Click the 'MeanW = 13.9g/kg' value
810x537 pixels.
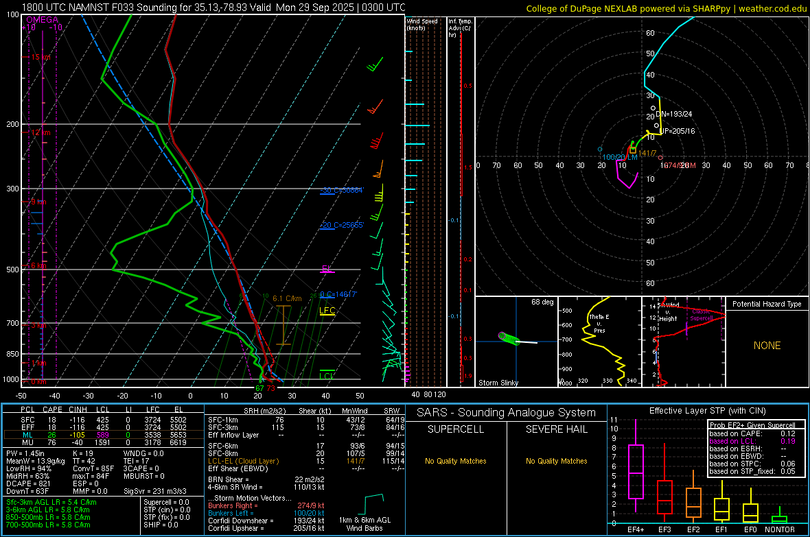(36, 461)
